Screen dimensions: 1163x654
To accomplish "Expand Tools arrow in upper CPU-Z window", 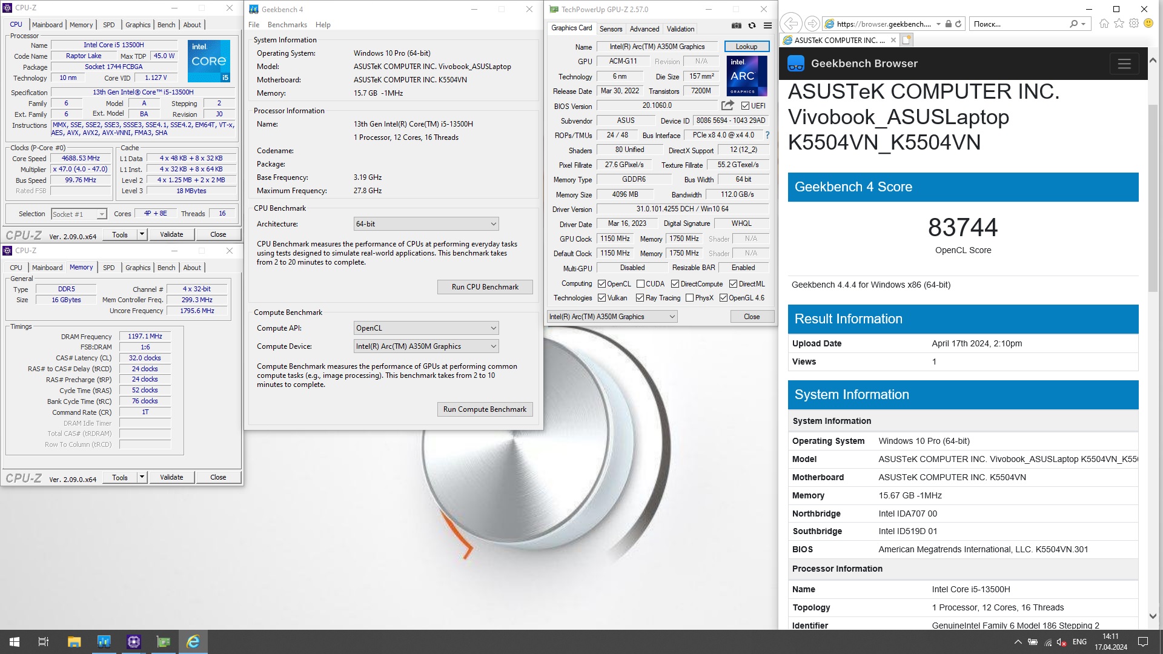I will click(142, 234).
